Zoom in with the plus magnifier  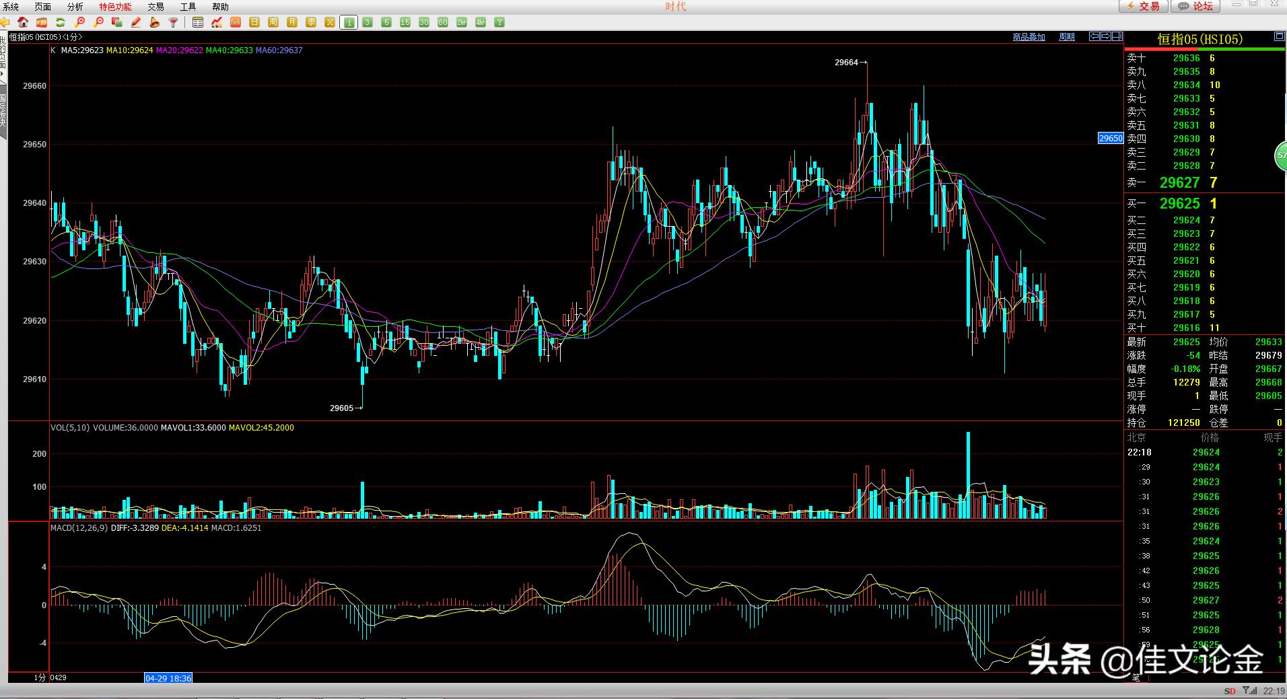pos(79,22)
